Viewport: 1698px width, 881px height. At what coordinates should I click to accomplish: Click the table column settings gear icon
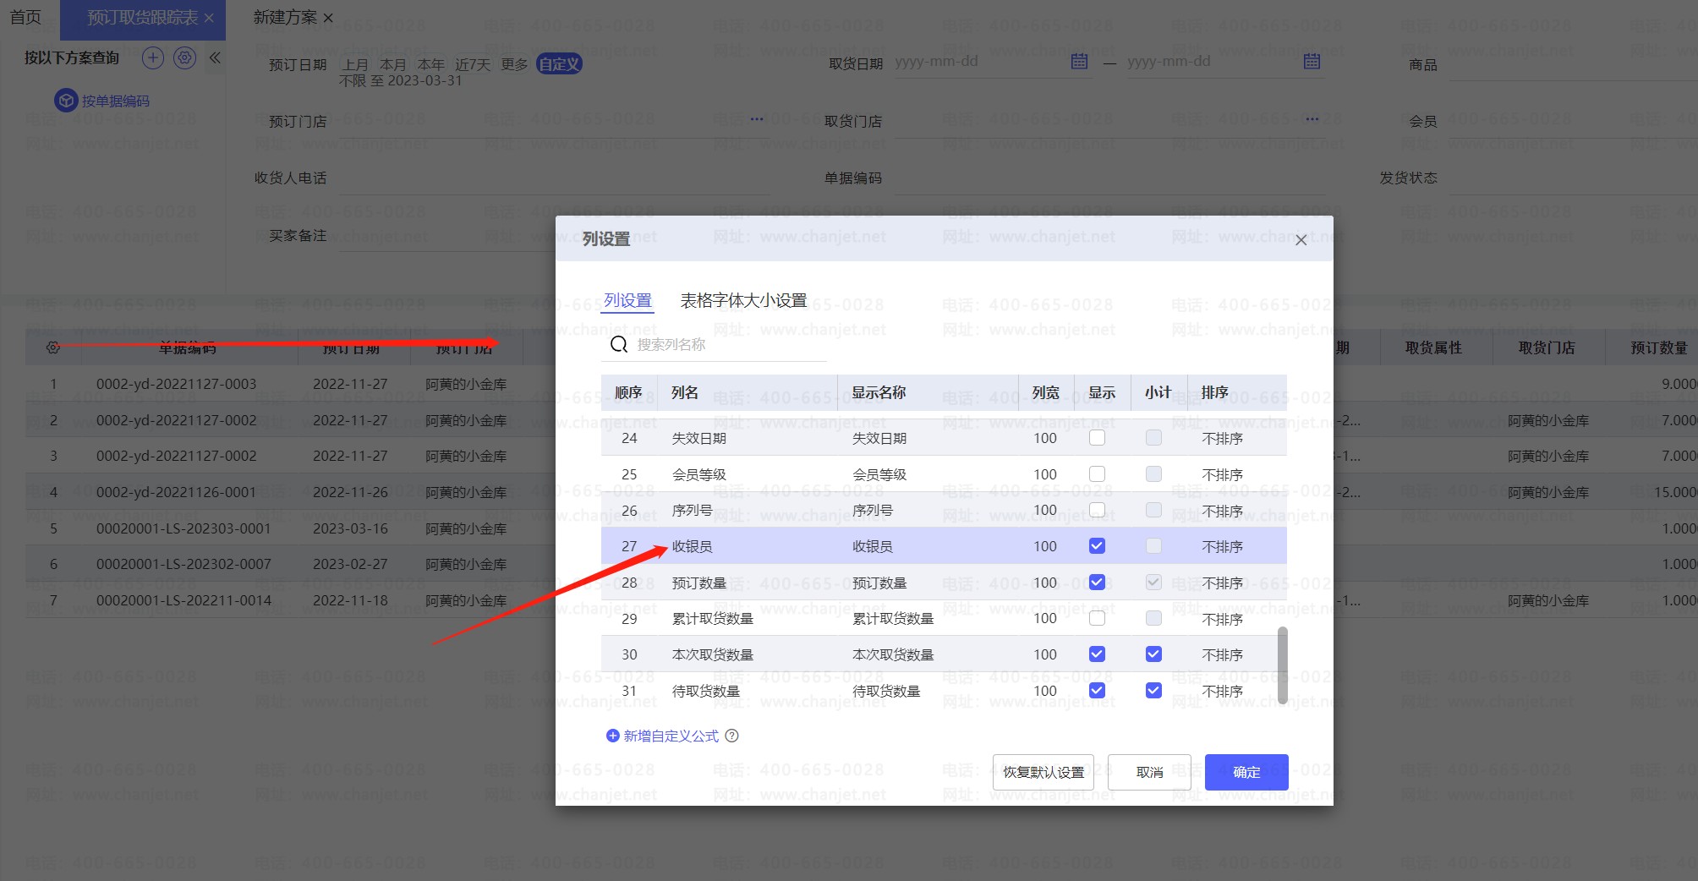point(53,347)
